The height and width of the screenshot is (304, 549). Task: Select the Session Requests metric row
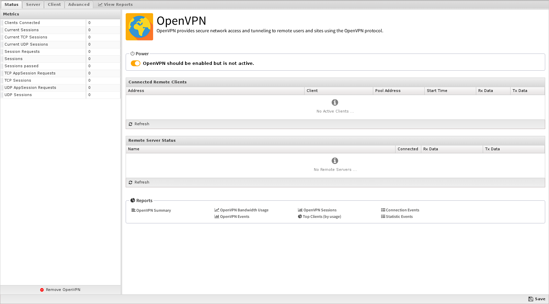click(x=60, y=51)
